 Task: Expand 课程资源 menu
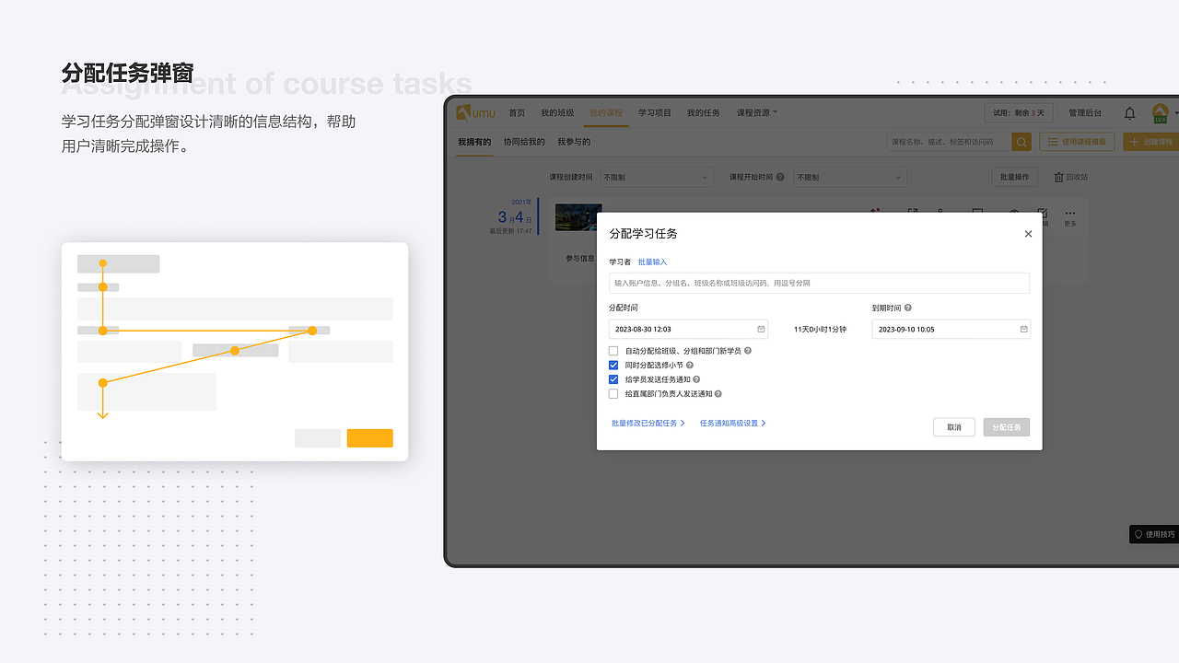(x=756, y=113)
